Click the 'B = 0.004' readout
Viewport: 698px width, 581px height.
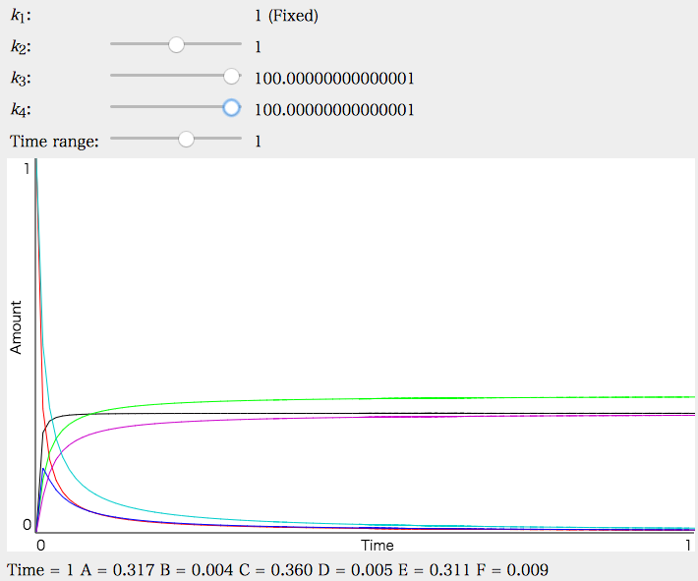197,570
